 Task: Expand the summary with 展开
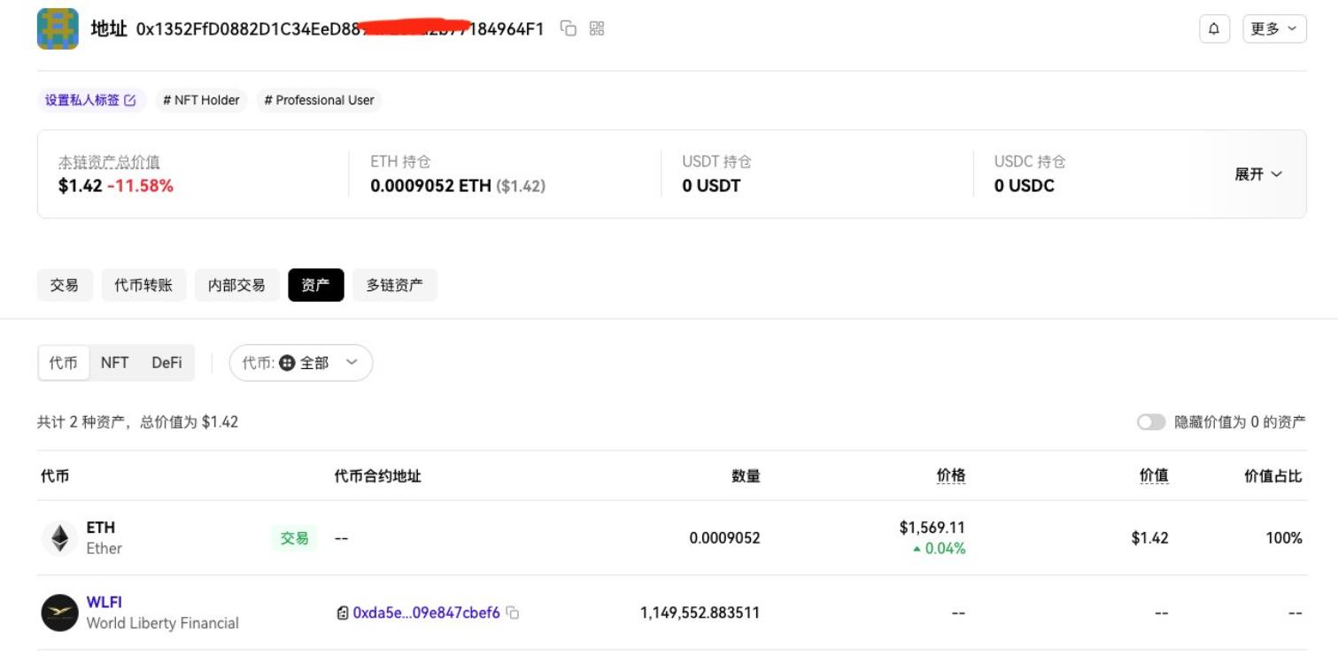(x=1258, y=174)
